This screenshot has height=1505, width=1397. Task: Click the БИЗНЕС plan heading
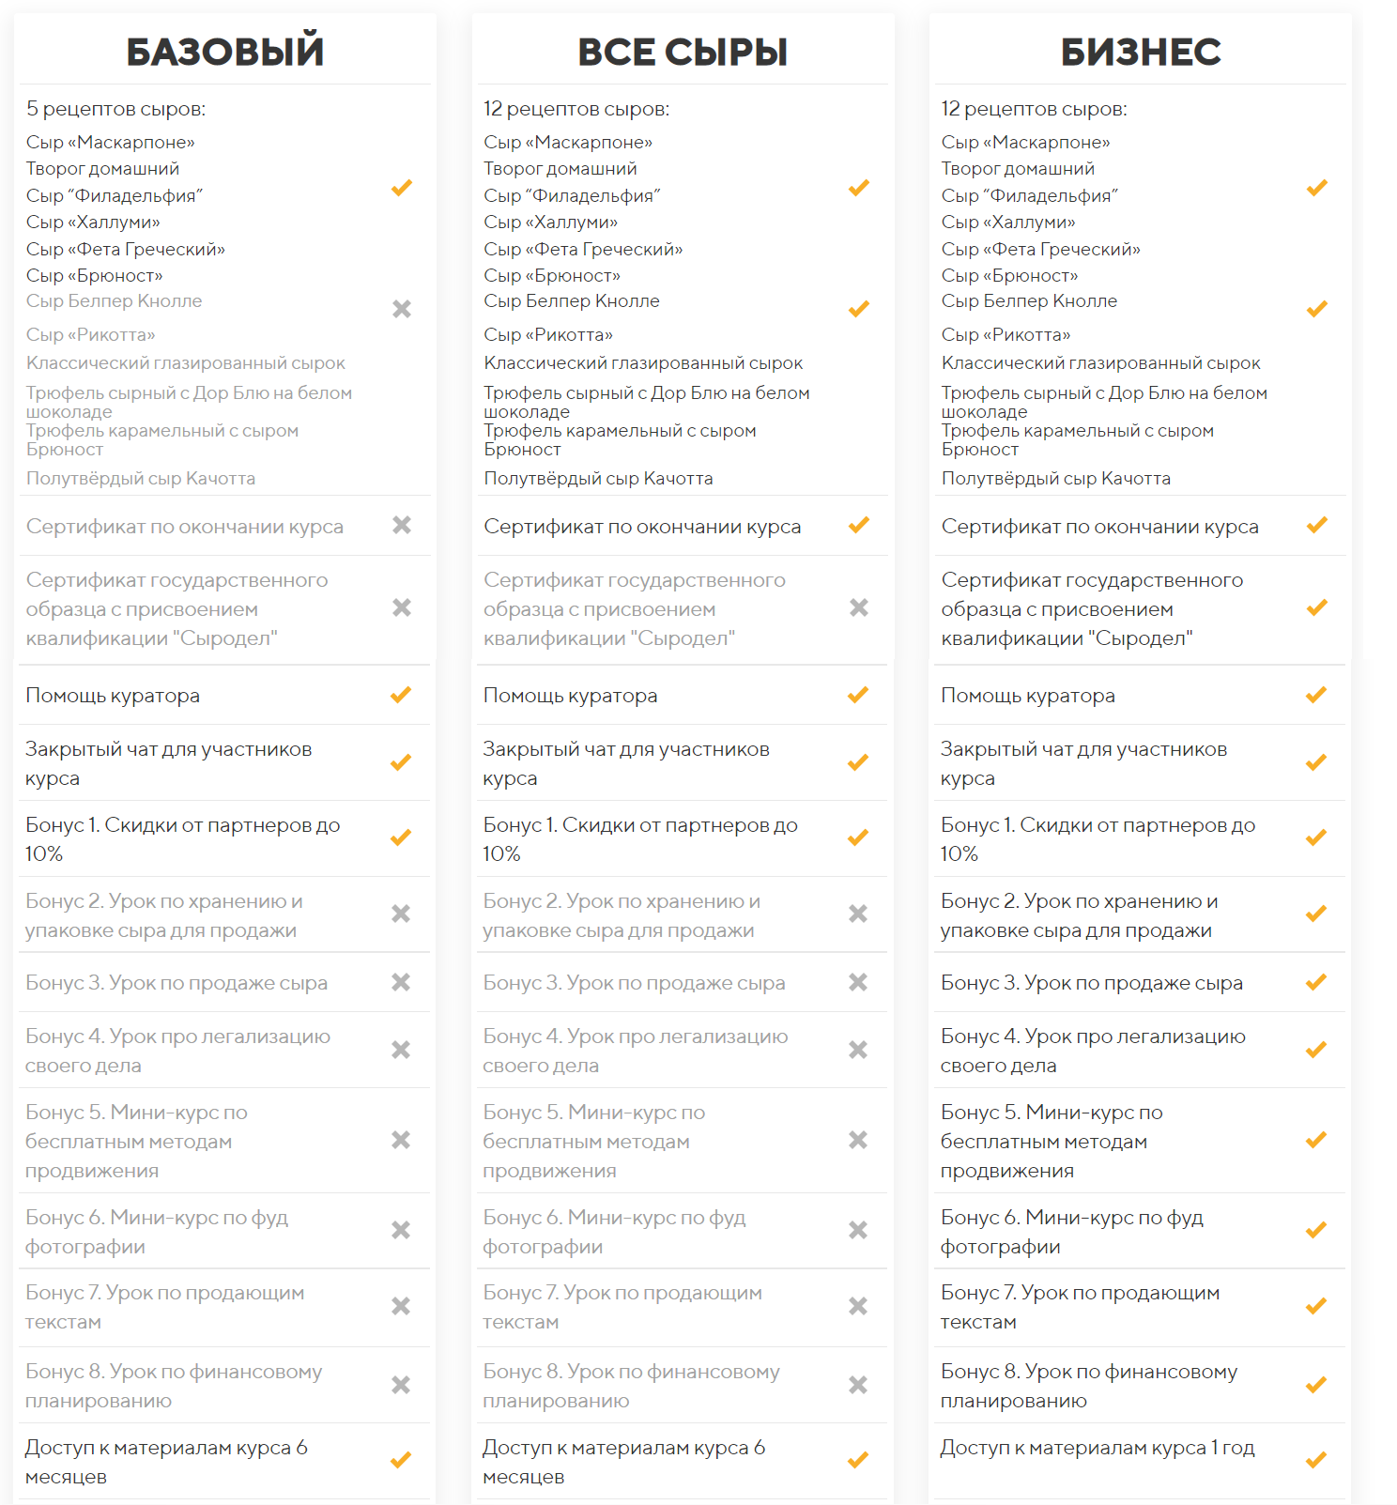[x=1141, y=52]
